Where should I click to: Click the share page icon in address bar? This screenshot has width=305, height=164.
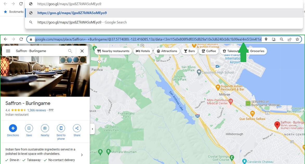pyautogui.click(x=289, y=39)
